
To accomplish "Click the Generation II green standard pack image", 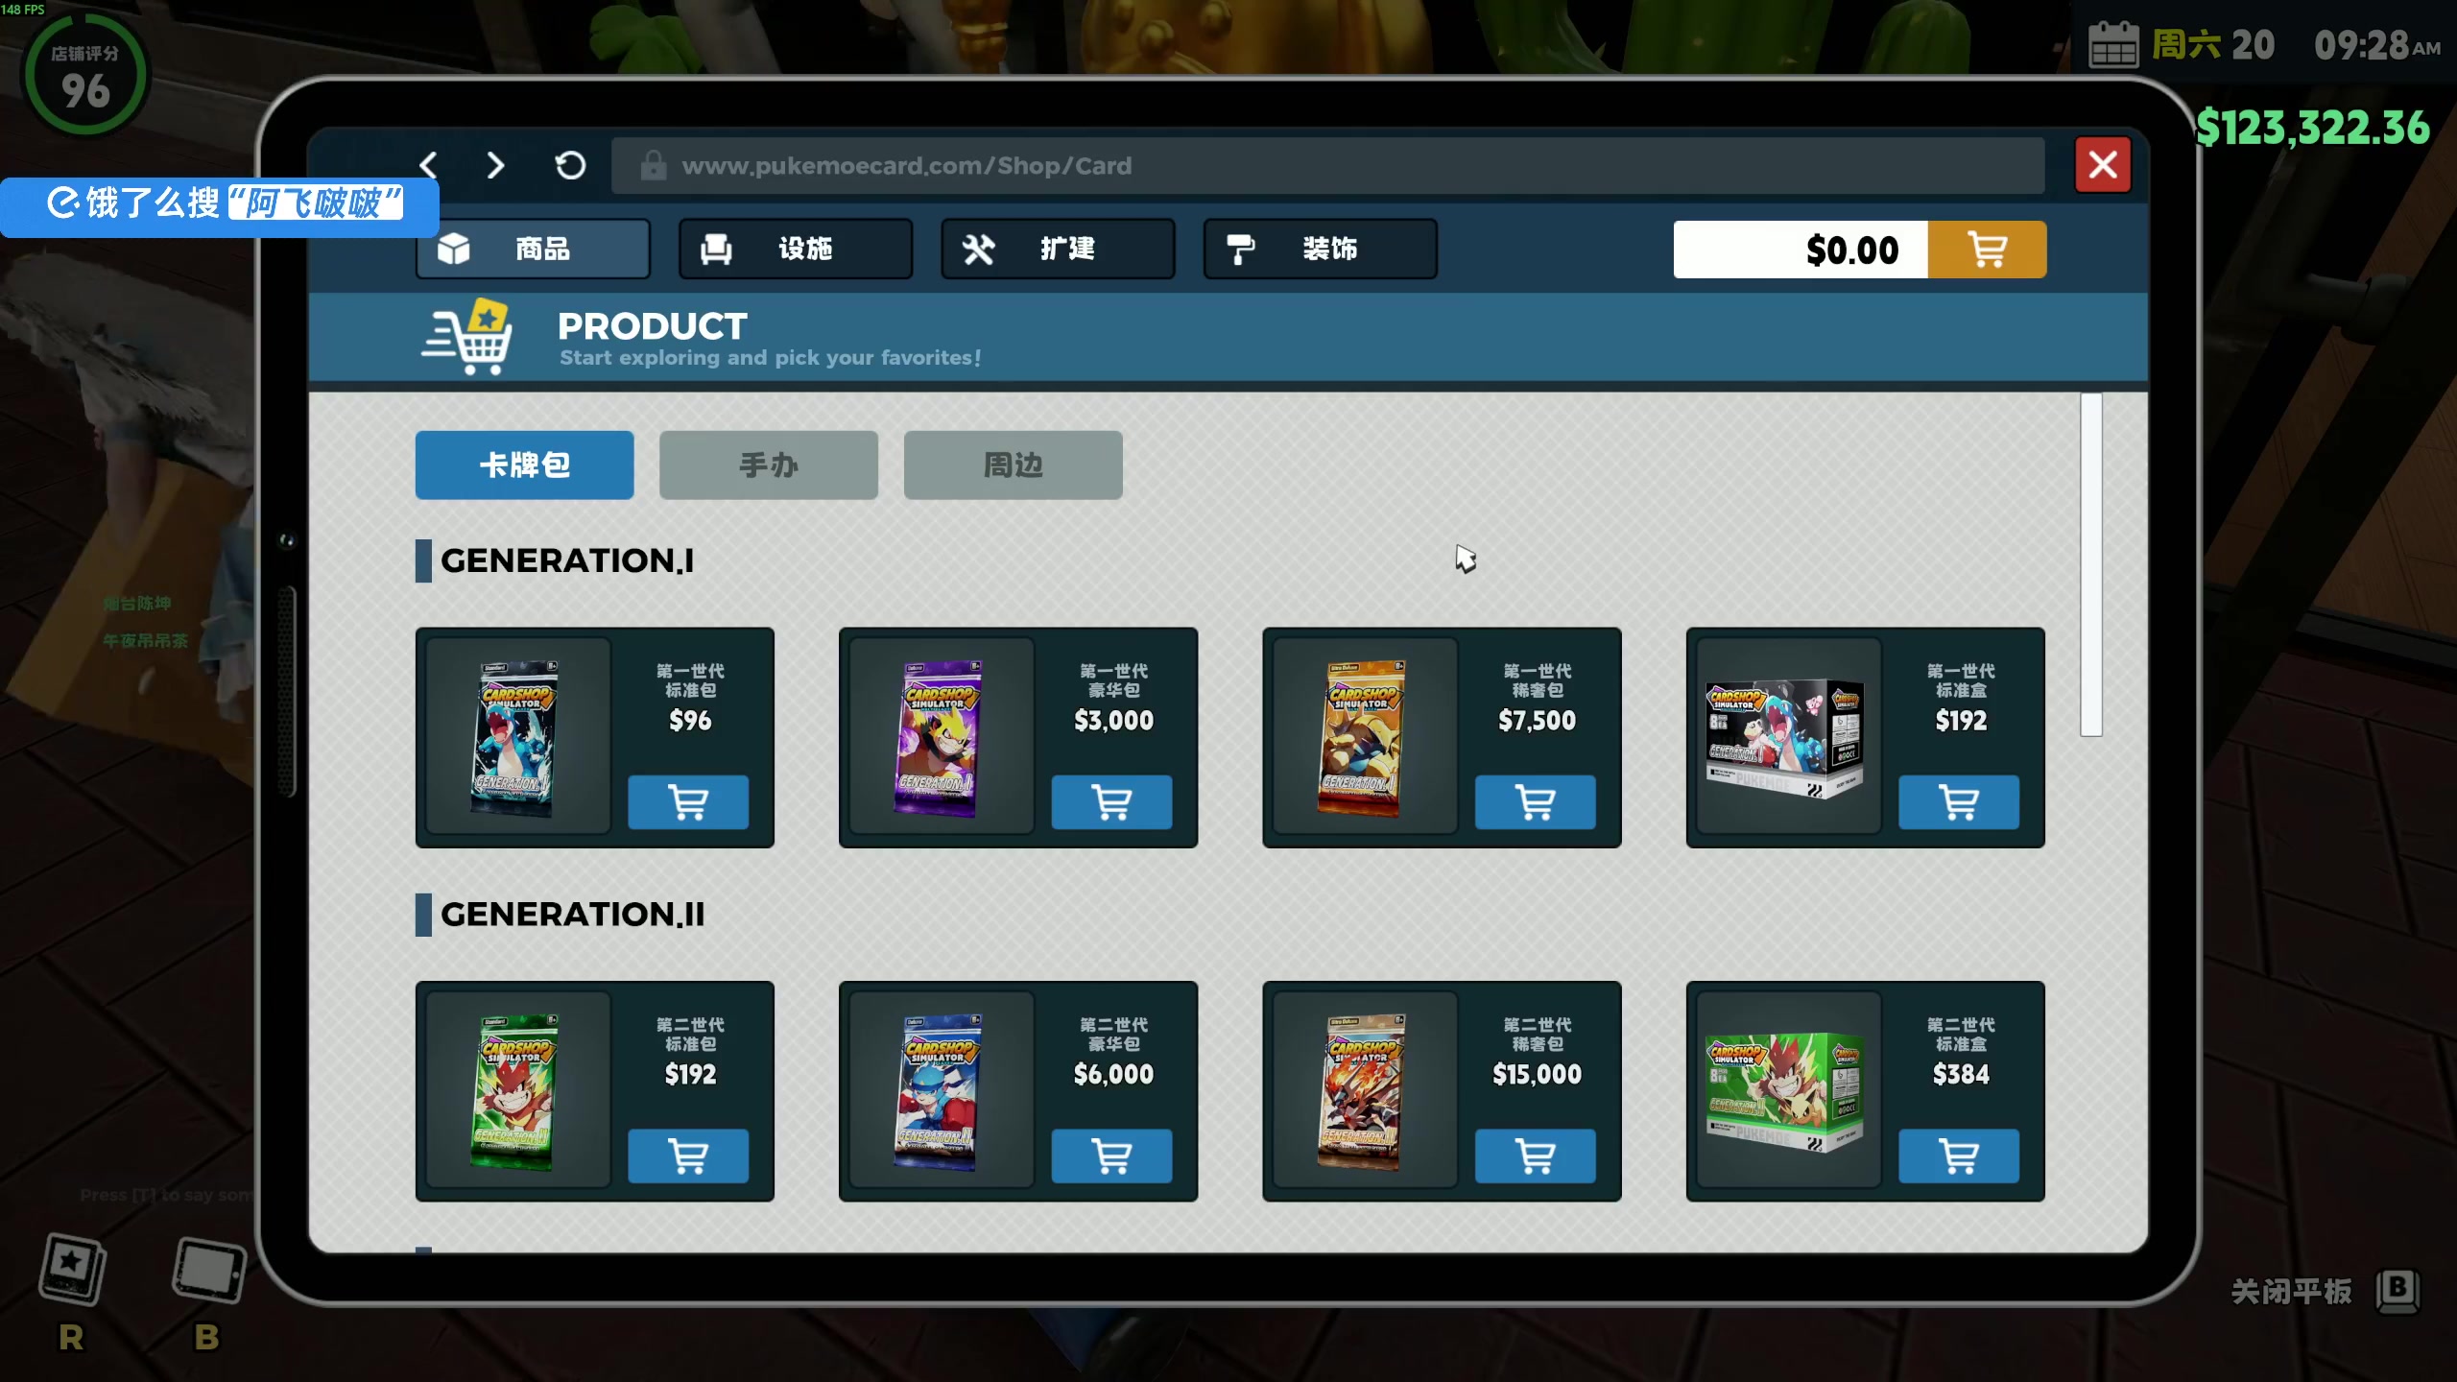I will pos(516,1091).
